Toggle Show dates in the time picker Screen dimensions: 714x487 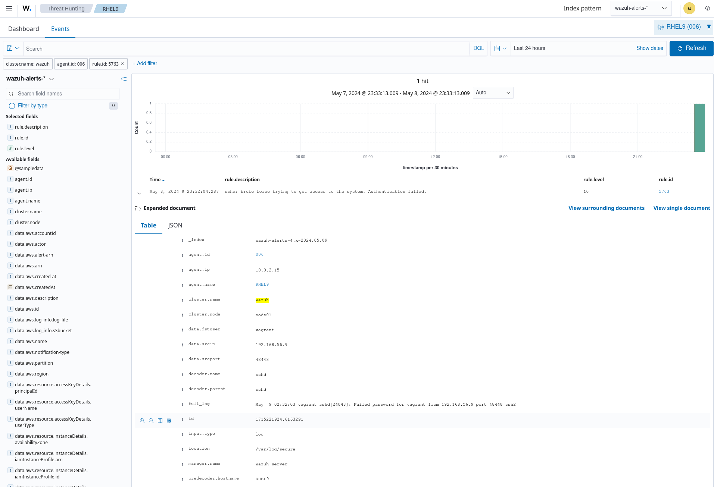pos(649,48)
